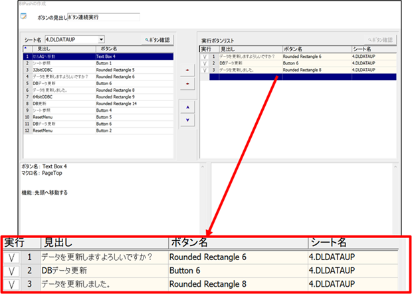Click the dialog icon beside ボタンの見出し
This screenshot has height=294, width=412.
24,17
